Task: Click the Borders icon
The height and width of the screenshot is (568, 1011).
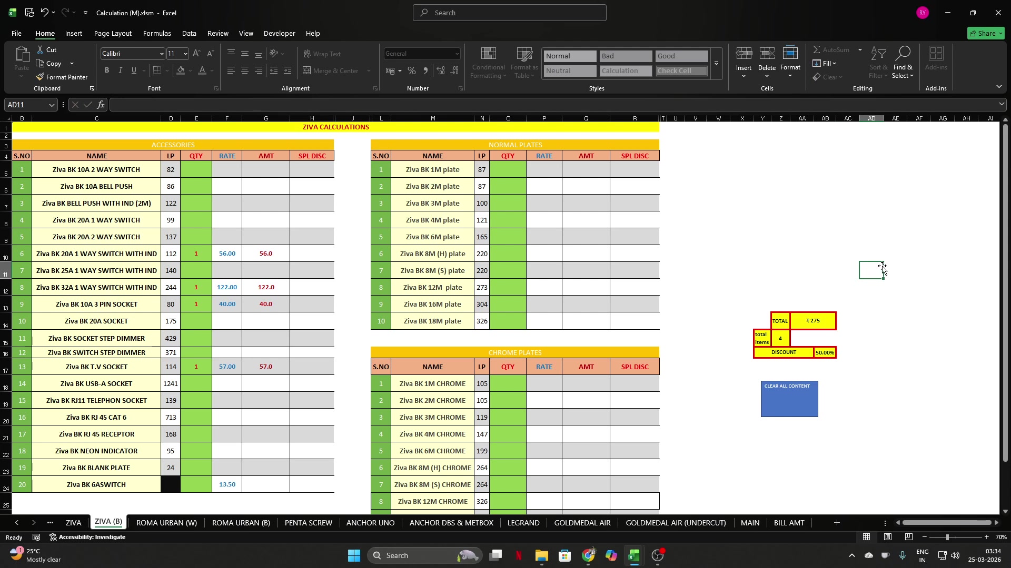Action: tap(157, 70)
